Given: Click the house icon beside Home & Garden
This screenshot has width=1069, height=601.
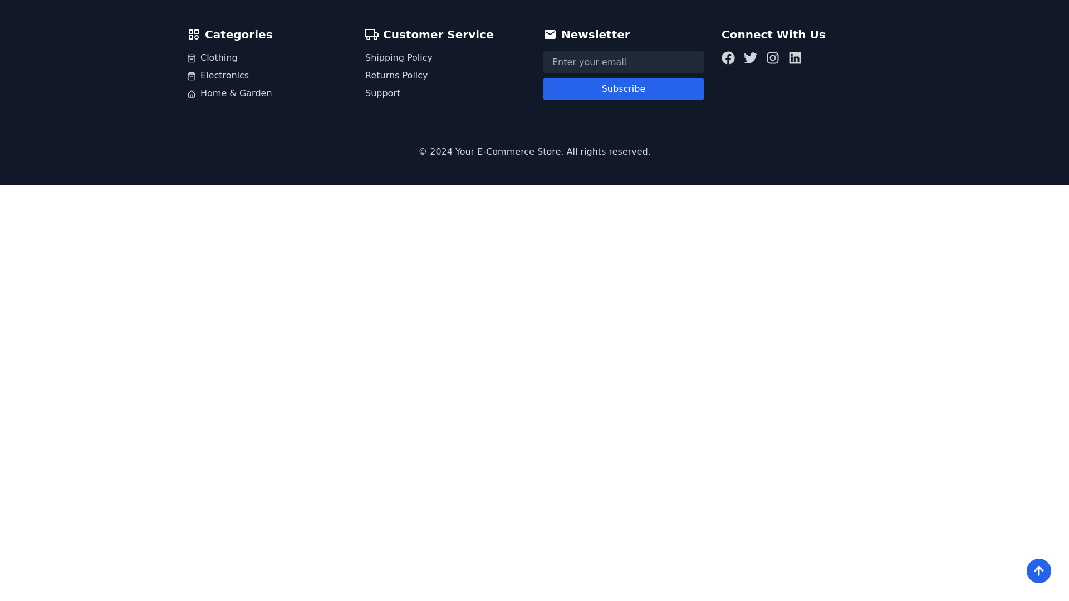Looking at the screenshot, I should pyautogui.click(x=192, y=94).
